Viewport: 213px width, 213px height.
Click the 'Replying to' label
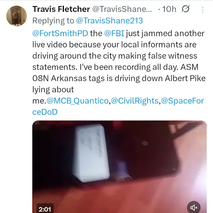[x=53, y=21]
